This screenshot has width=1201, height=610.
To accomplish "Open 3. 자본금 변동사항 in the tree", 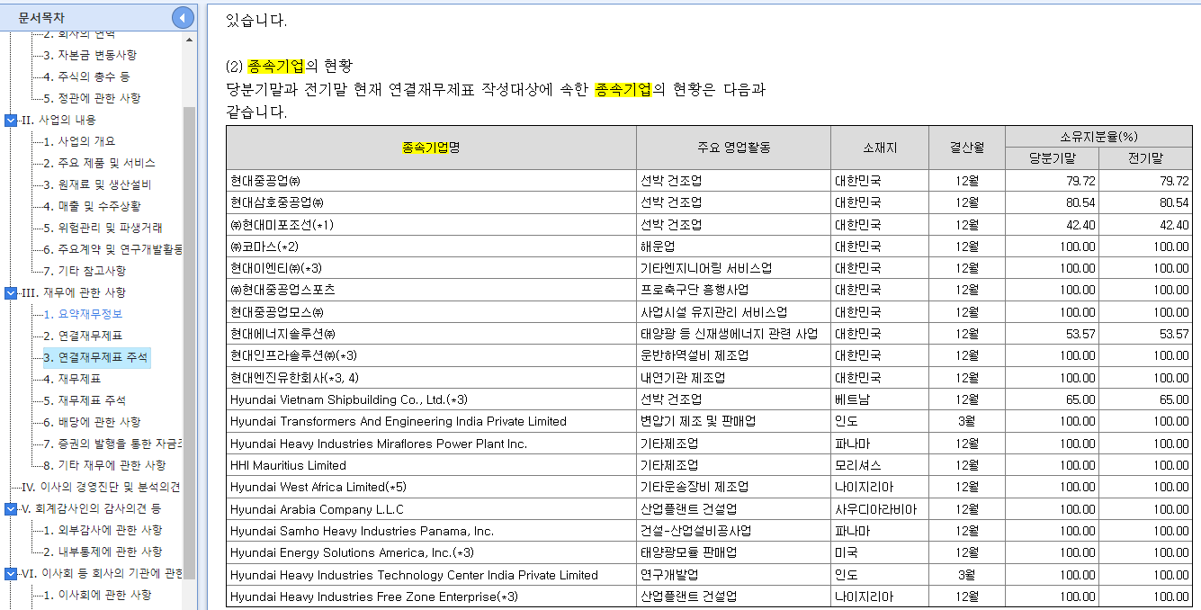I will point(90,55).
